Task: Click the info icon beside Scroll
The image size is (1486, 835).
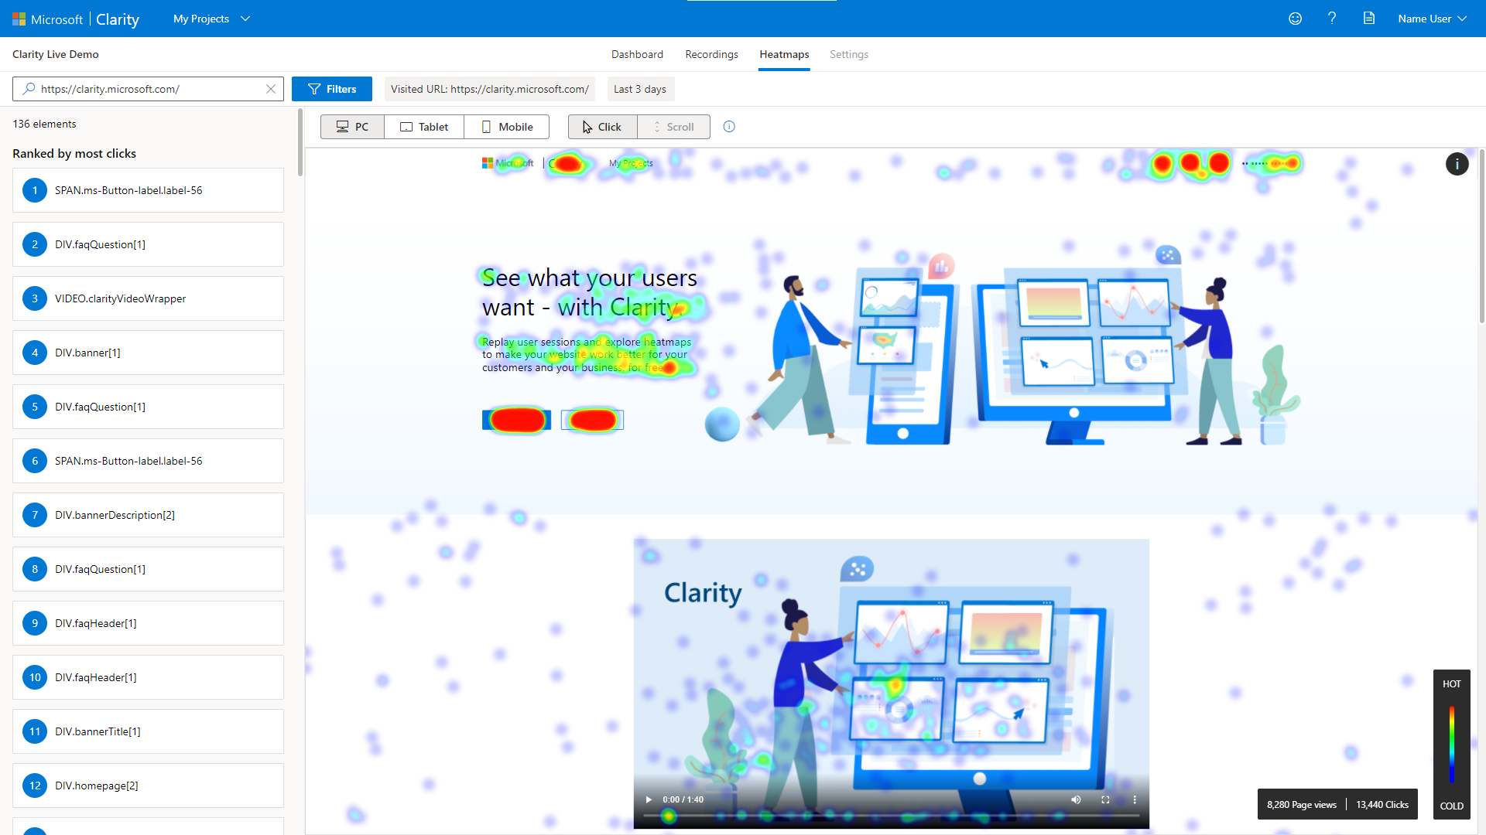Action: 729,127
